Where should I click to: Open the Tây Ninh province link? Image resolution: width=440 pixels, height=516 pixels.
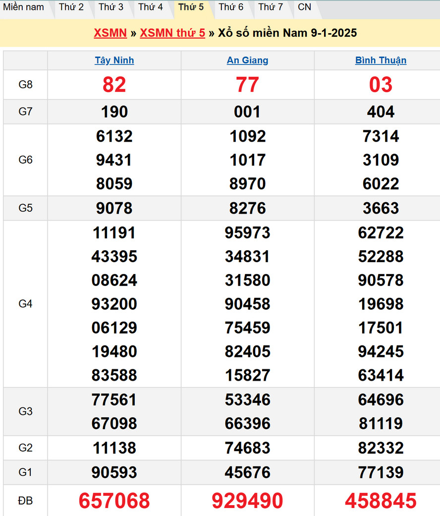tap(114, 60)
